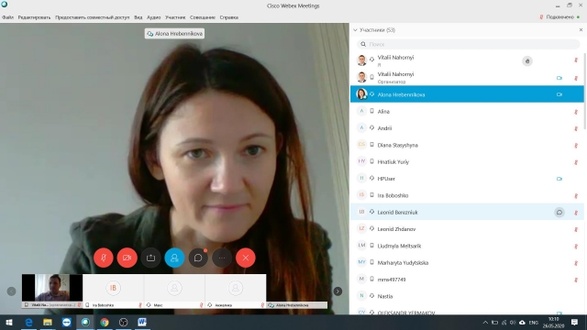The width and height of the screenshot is (587, 330).
Task: Open the chat bubble button in call controls
Action: pos(198,258)
